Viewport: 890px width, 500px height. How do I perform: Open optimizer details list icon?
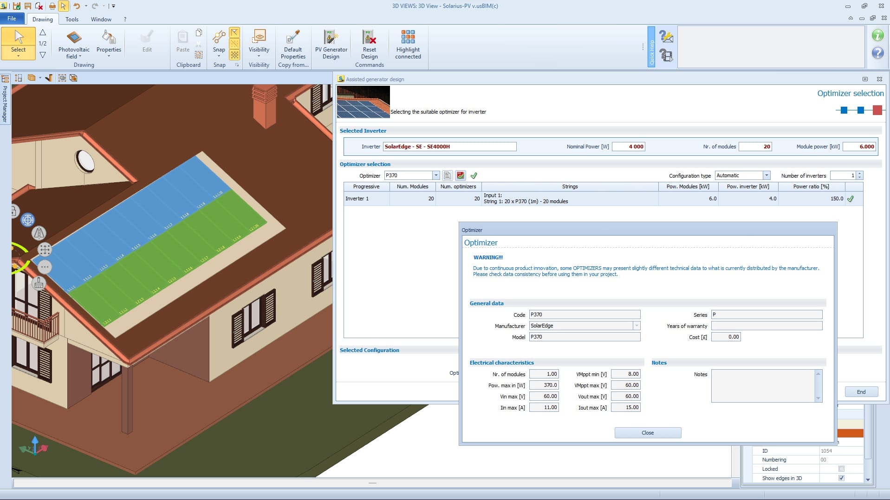[447, 175]
